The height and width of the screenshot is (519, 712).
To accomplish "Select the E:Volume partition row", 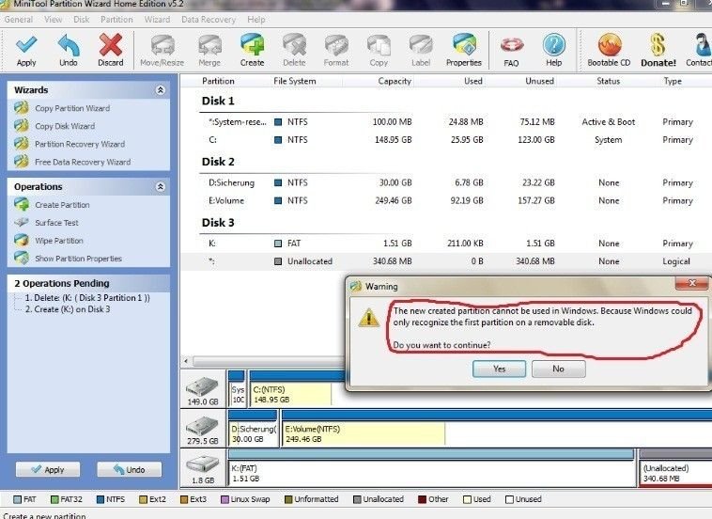I will click(447, 200).
